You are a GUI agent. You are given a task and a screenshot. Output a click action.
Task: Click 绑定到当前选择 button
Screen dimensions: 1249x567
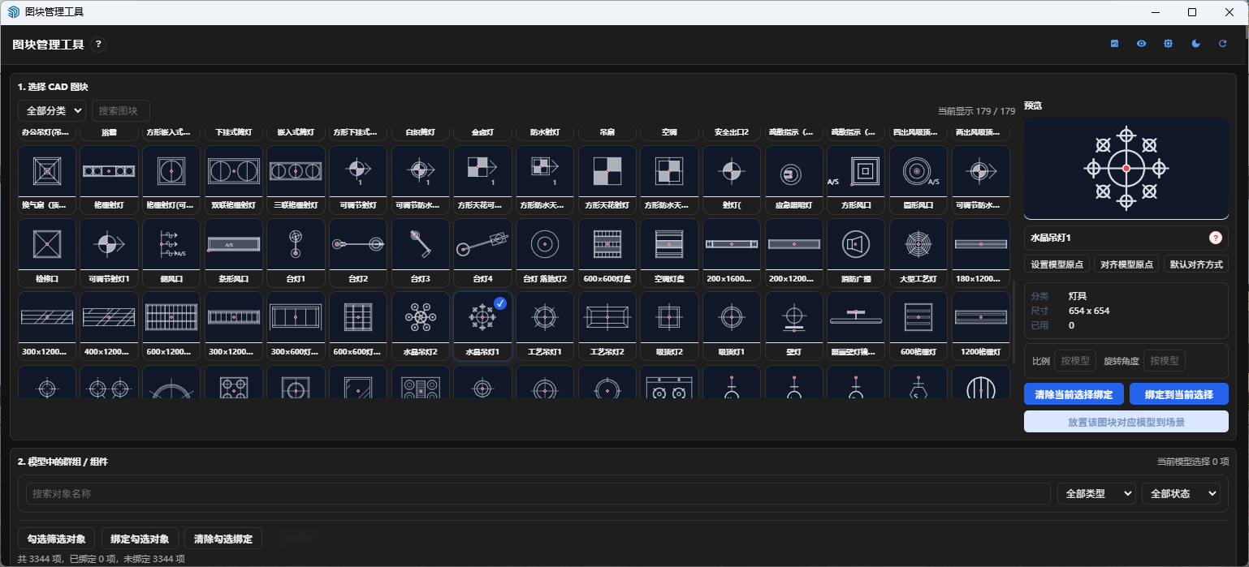(1179, 394)
